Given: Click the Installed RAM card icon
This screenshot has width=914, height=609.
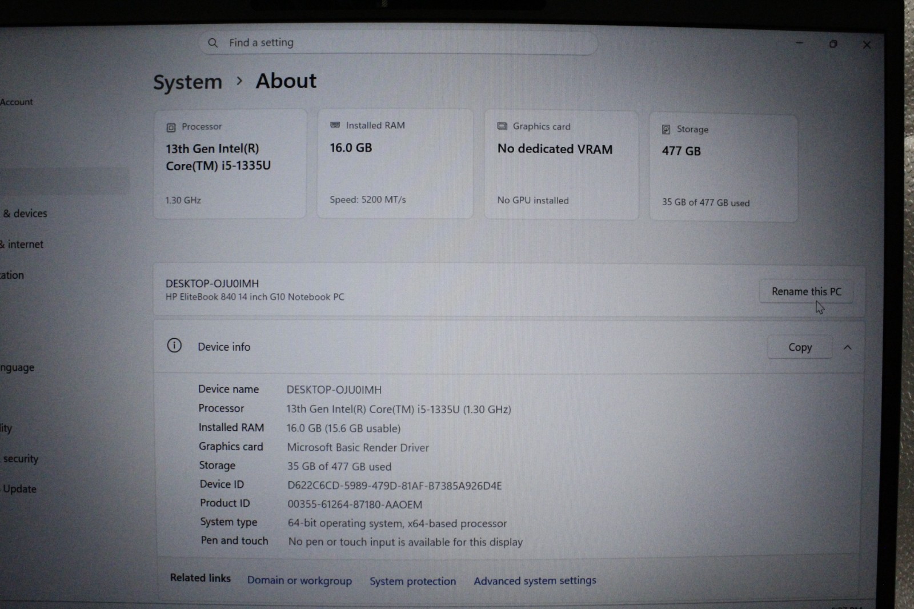Looking at the screenshot, I should 335,125.
